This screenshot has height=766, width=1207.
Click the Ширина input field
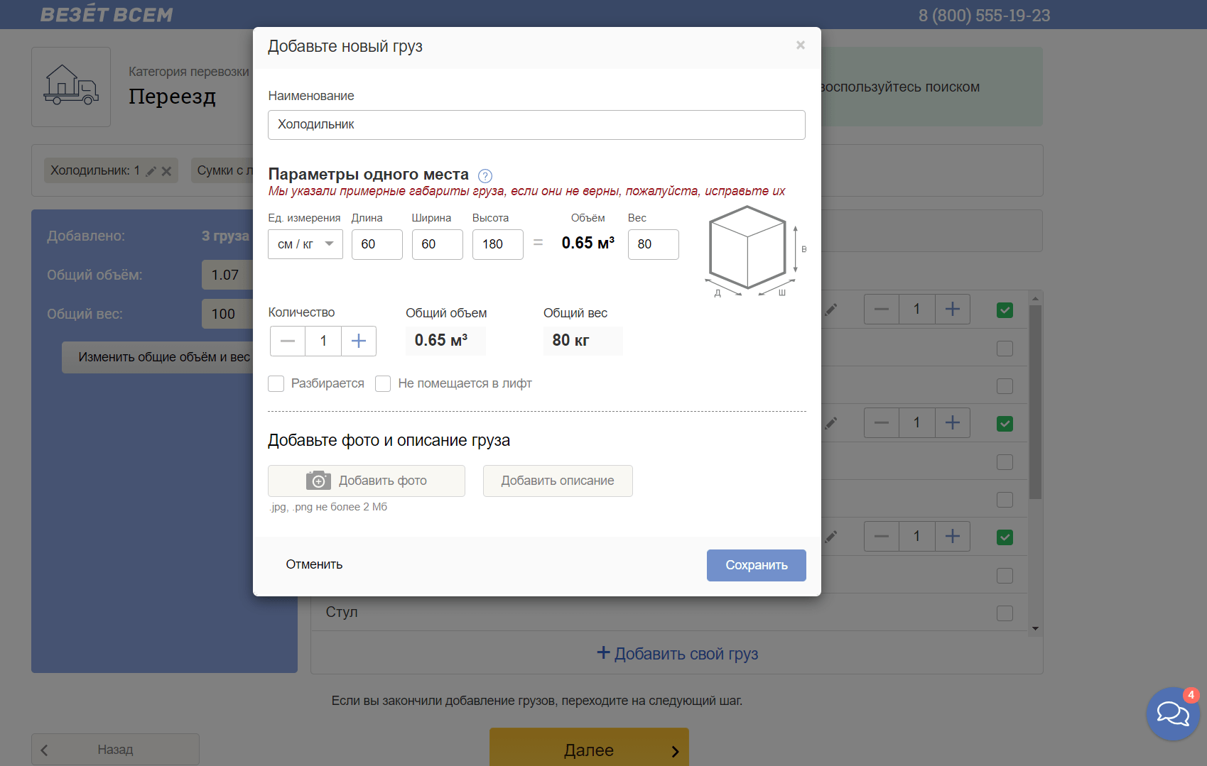pyautogui.click(x=438, y=244)
